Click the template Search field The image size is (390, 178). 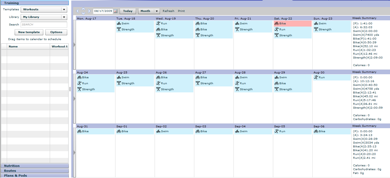[x=44, y=25]
